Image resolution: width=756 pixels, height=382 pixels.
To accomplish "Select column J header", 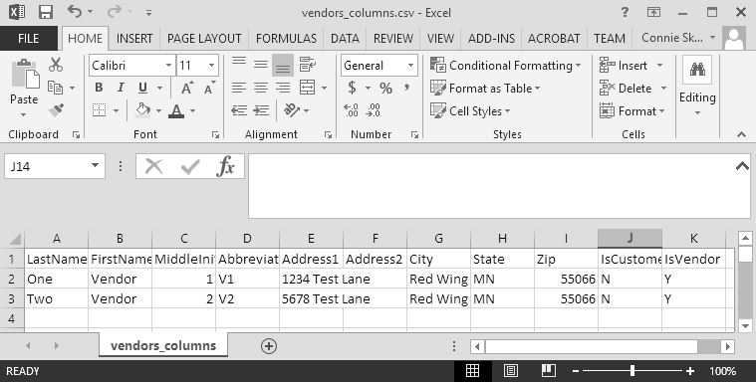I will [x=630, y=239].
